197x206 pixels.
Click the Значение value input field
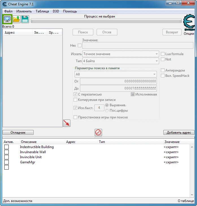click(x=138, y=45)
